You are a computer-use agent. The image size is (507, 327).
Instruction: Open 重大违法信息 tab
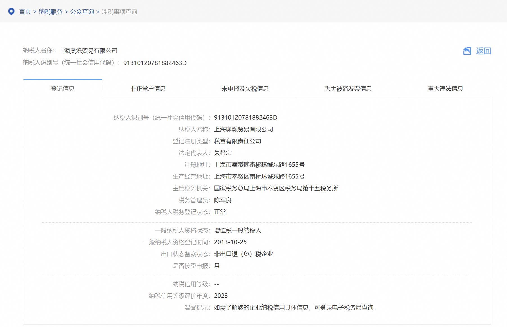[x=445, y=88]
